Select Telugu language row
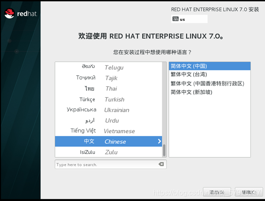Image resolution: width=265 pixels, height=201 pixels. 108,67
